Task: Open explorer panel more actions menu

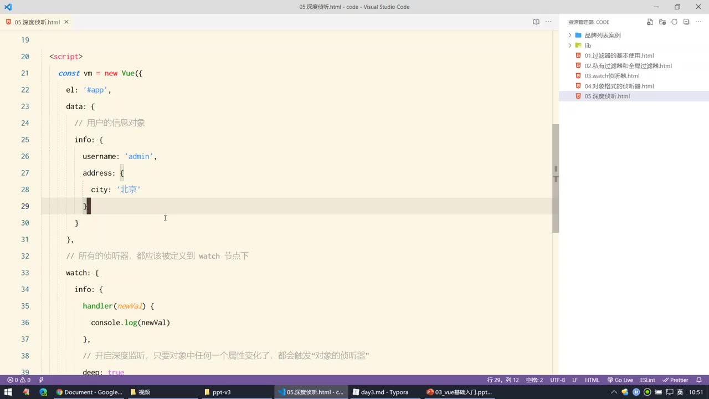Action: tap(698, 22)
